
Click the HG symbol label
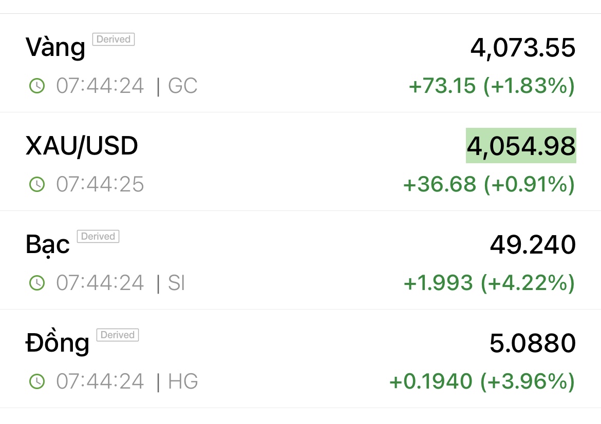point(183,381)
